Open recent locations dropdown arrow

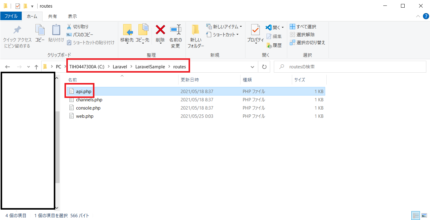[28, 67]
